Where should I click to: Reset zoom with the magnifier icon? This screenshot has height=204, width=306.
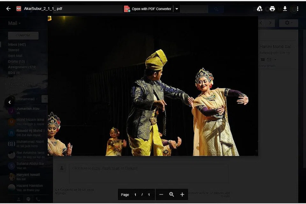(171, 194)
